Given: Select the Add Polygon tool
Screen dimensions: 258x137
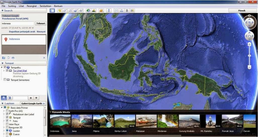Looking at the screenshot, I should tap(65, 11).
